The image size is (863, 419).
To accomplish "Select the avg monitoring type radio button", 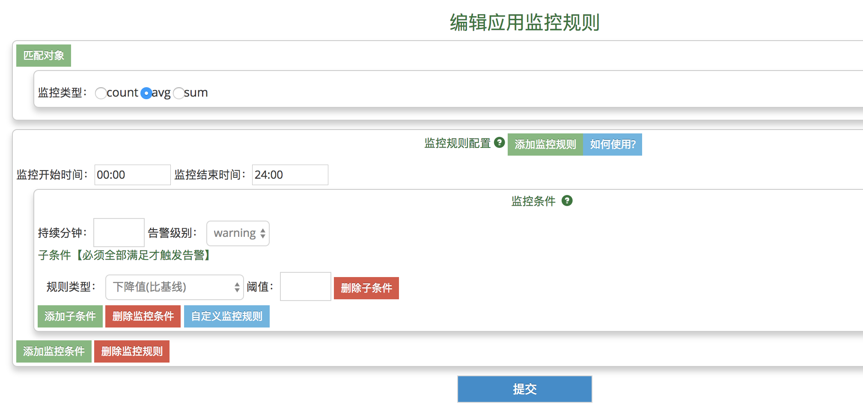I will [x=146, y=92].
